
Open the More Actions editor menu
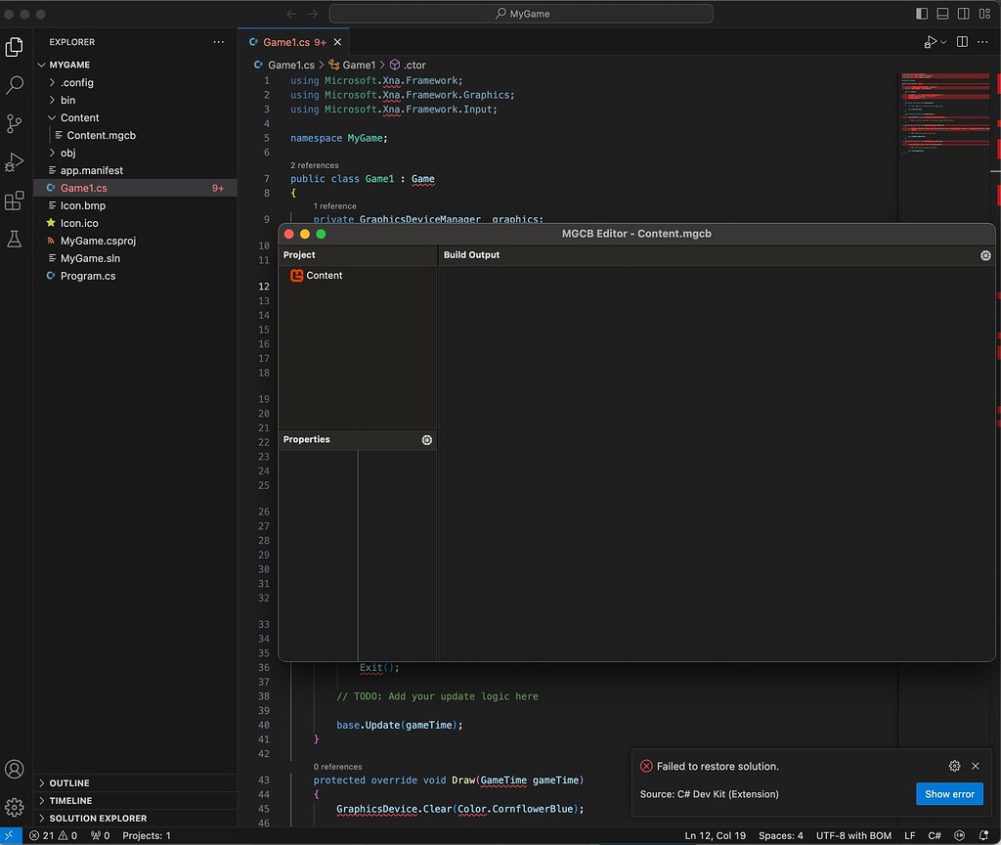click(x=983, y=42)
